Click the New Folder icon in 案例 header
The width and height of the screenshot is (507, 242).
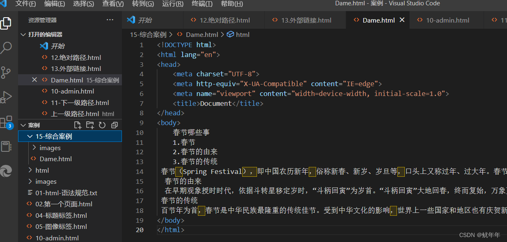[x=90, y=125]
